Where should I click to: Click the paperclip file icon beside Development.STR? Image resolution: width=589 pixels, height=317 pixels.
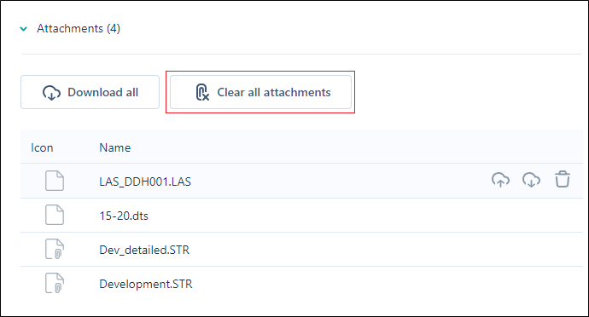click(x=55, y=283)
